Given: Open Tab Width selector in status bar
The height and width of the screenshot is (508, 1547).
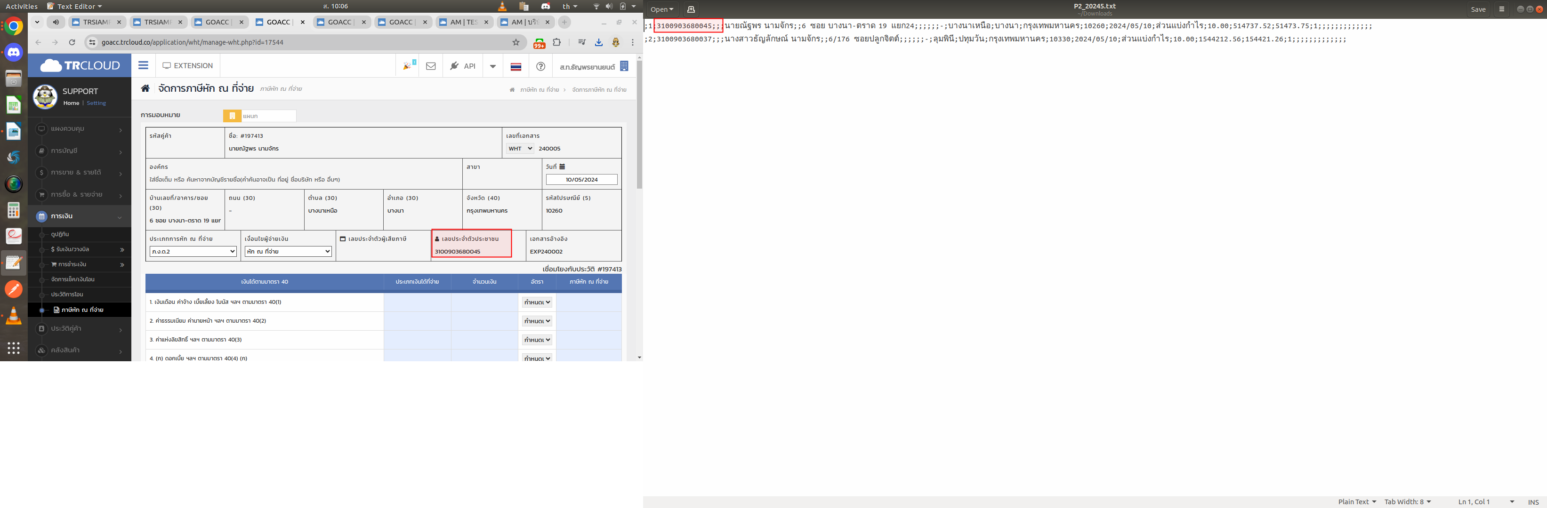Looking at the screenshot, I should (x=1408, y=501).
